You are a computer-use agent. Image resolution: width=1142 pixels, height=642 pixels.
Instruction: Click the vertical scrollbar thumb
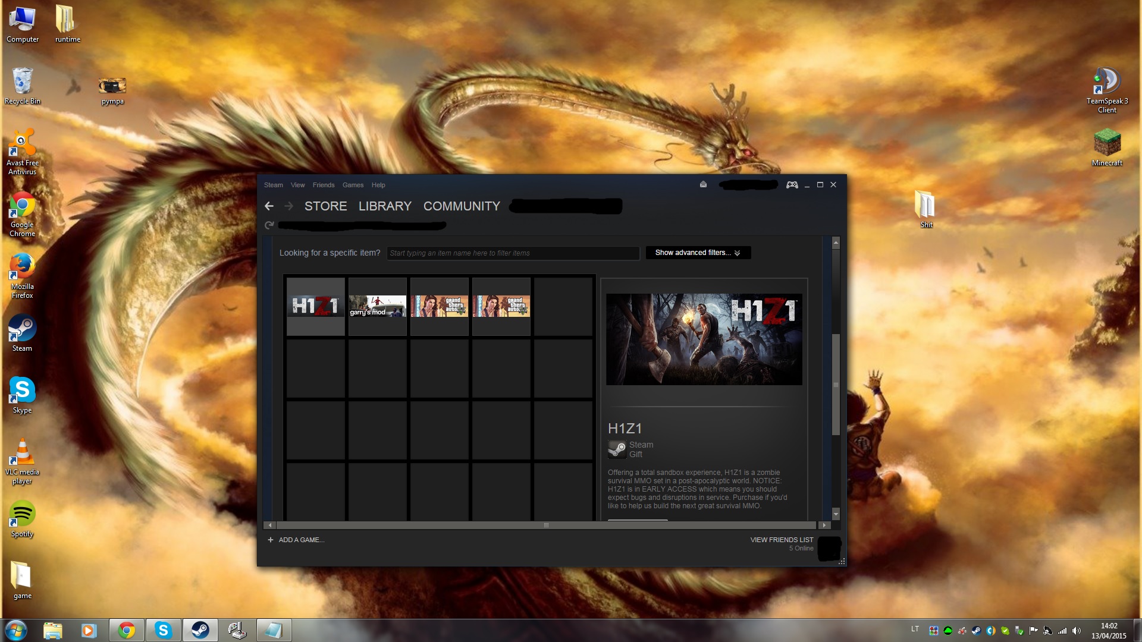tap(836, 385)
